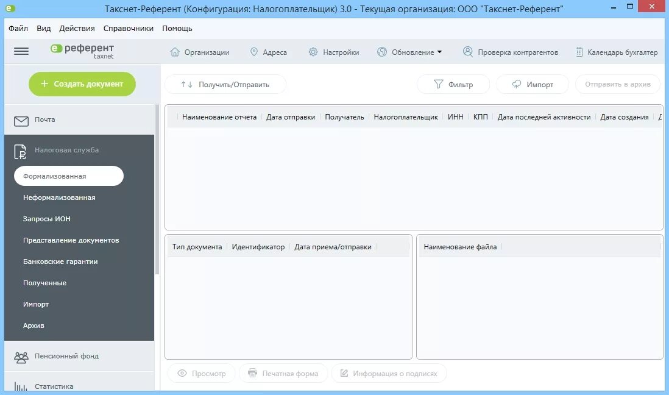
Task: Click the Создать документ button
Action: point(82,84)
